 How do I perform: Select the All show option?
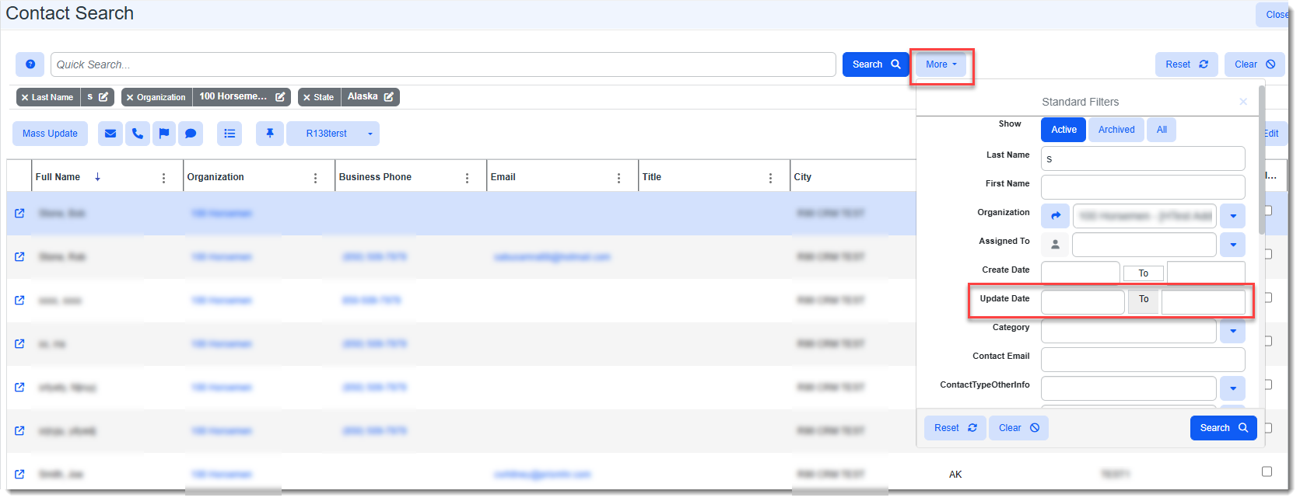pos(1161,130)
